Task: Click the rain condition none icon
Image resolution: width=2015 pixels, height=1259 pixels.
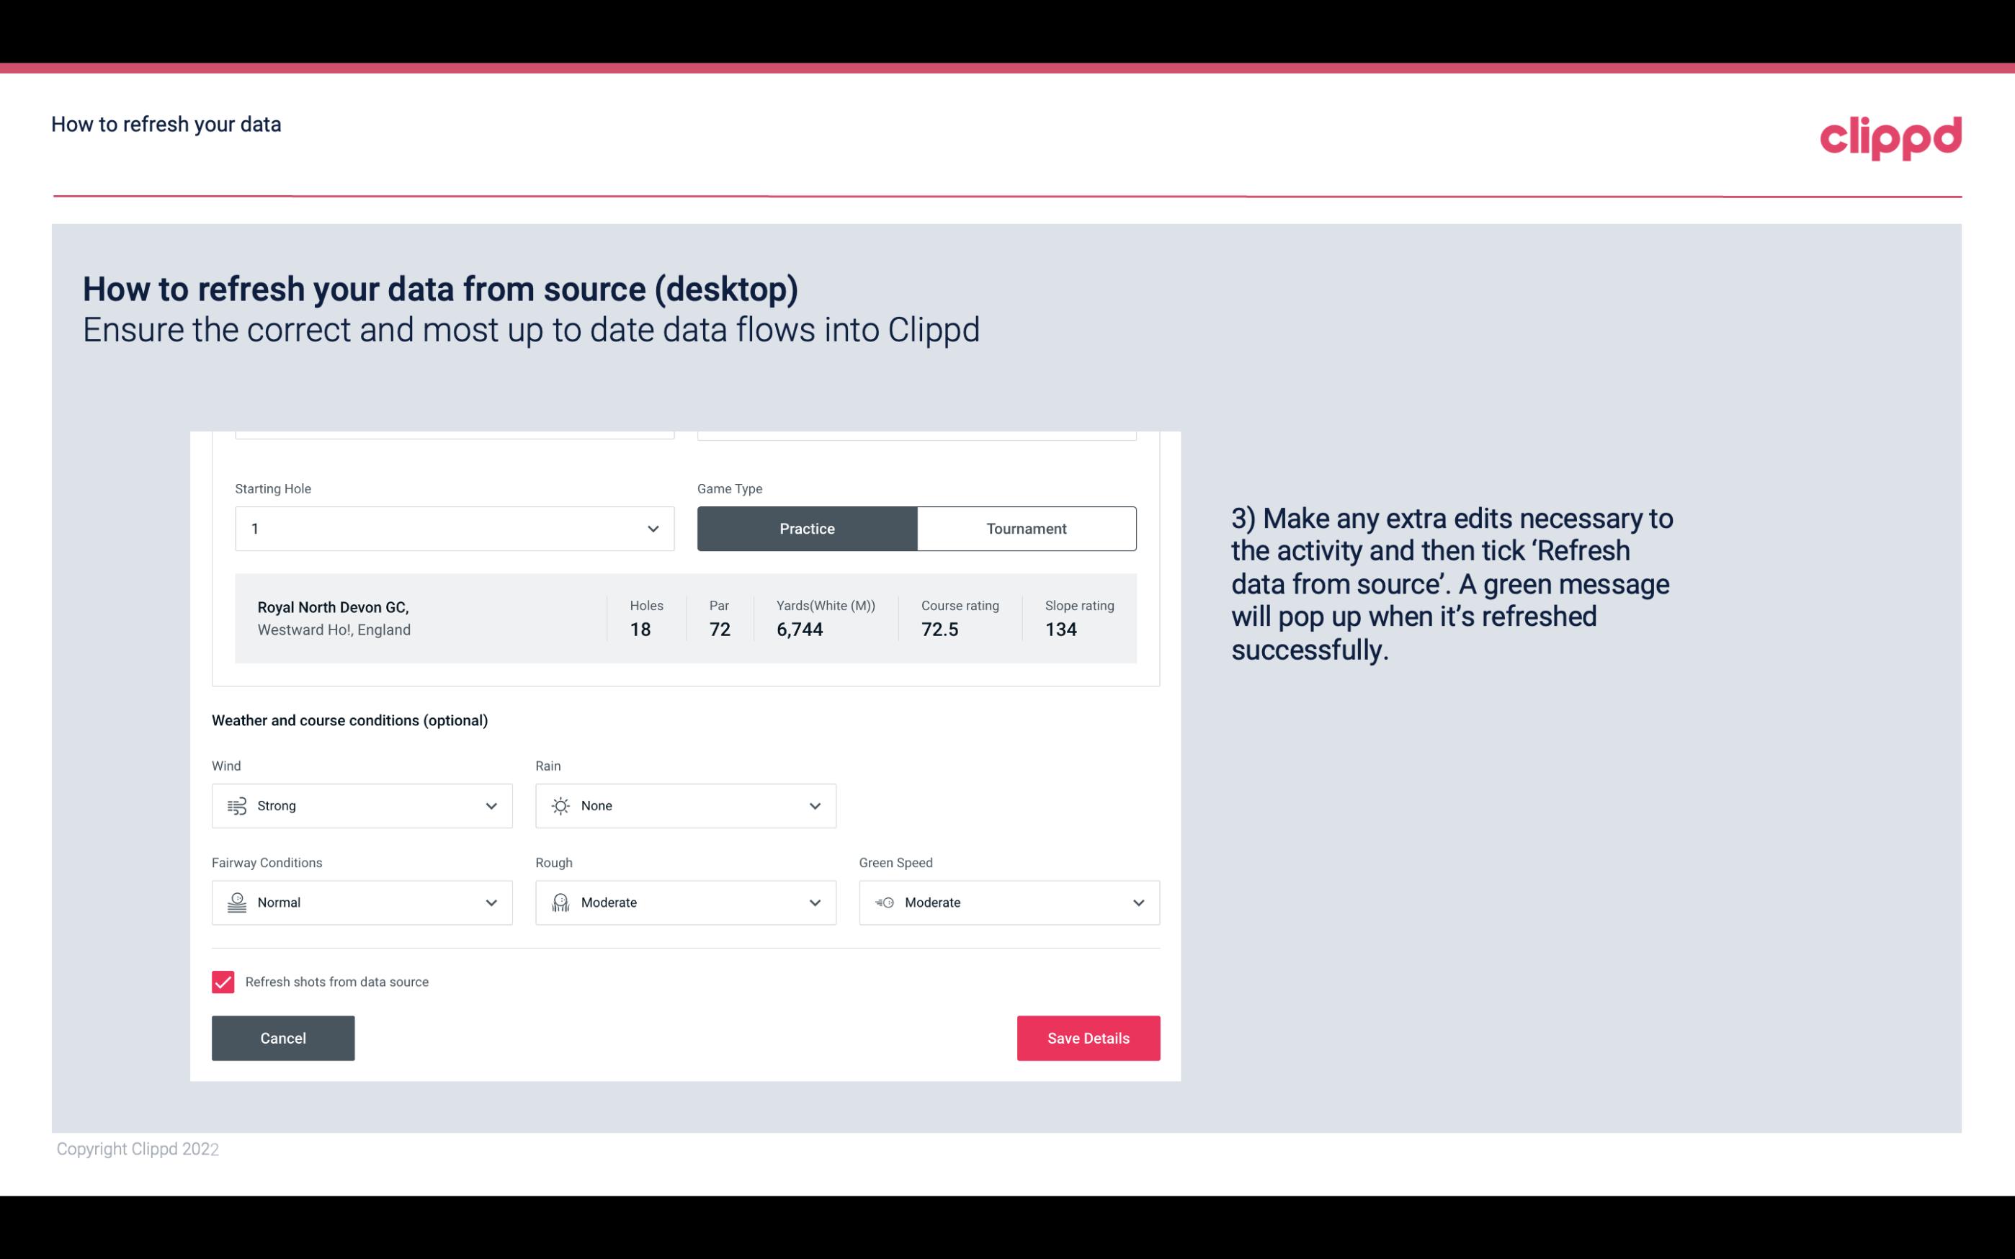Action: point(560,805)
